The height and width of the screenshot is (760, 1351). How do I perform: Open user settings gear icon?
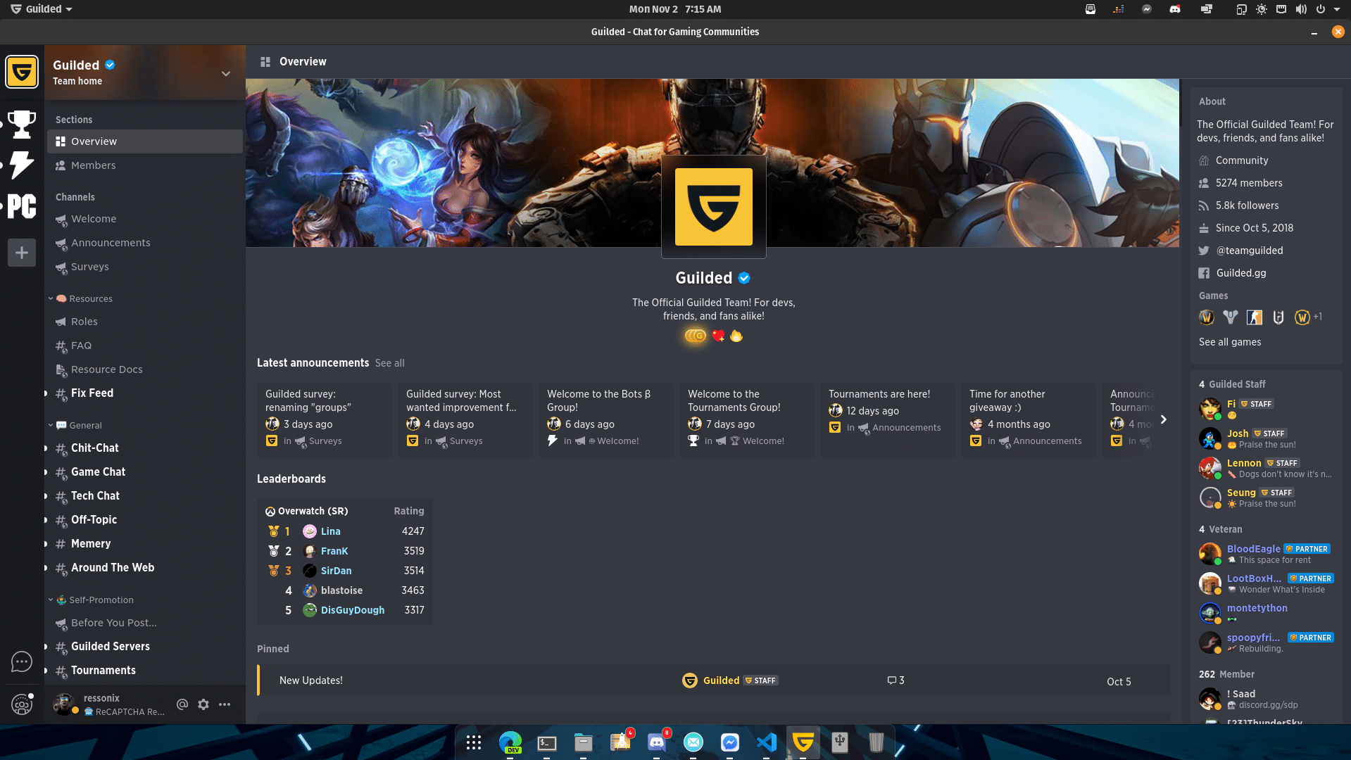[203, 704]
